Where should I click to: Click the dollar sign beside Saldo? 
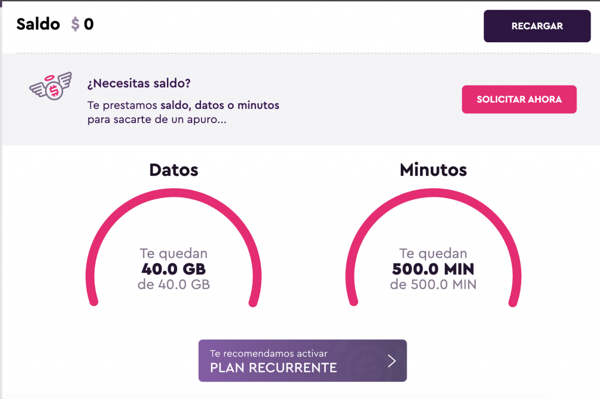pyautogui.click(x=76, y=24)
